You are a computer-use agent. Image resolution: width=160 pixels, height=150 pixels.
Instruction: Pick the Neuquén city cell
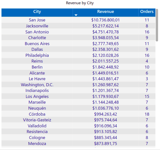(x=37, y=108)
